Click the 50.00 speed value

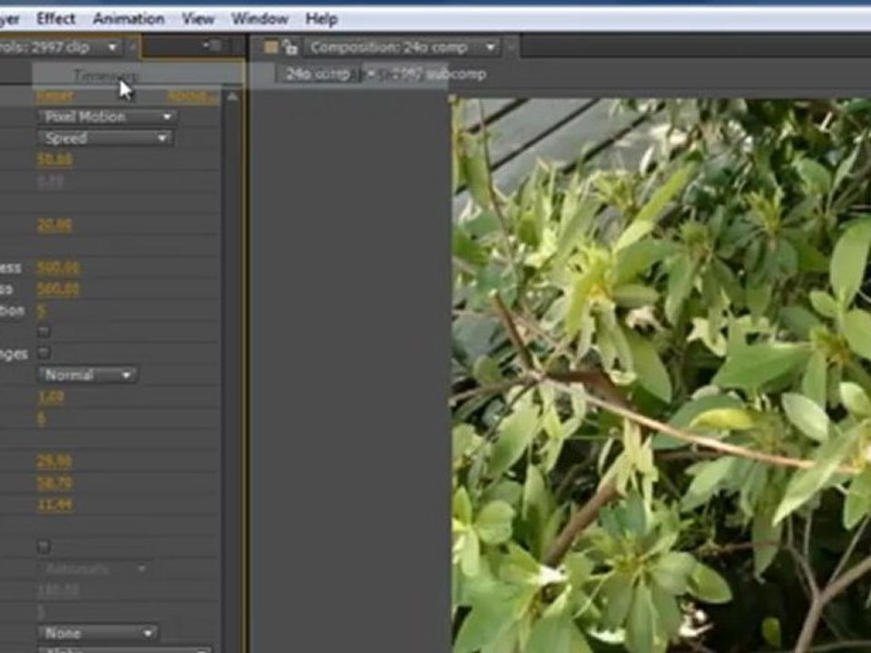coord(54,160)
